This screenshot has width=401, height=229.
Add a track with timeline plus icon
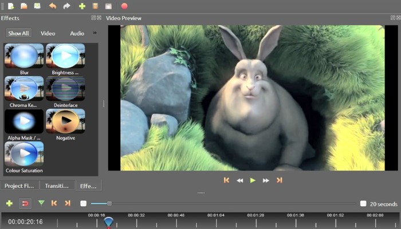click(9, 203)
